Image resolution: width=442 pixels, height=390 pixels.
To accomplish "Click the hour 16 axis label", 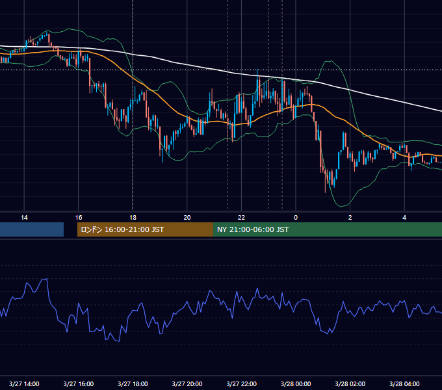I will pyautogui.click(x=79, y=218).
